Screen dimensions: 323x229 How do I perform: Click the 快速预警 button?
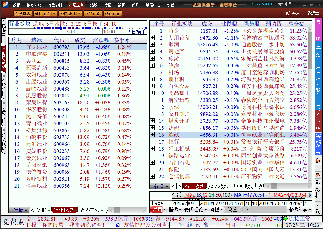(x=112, y=14)
